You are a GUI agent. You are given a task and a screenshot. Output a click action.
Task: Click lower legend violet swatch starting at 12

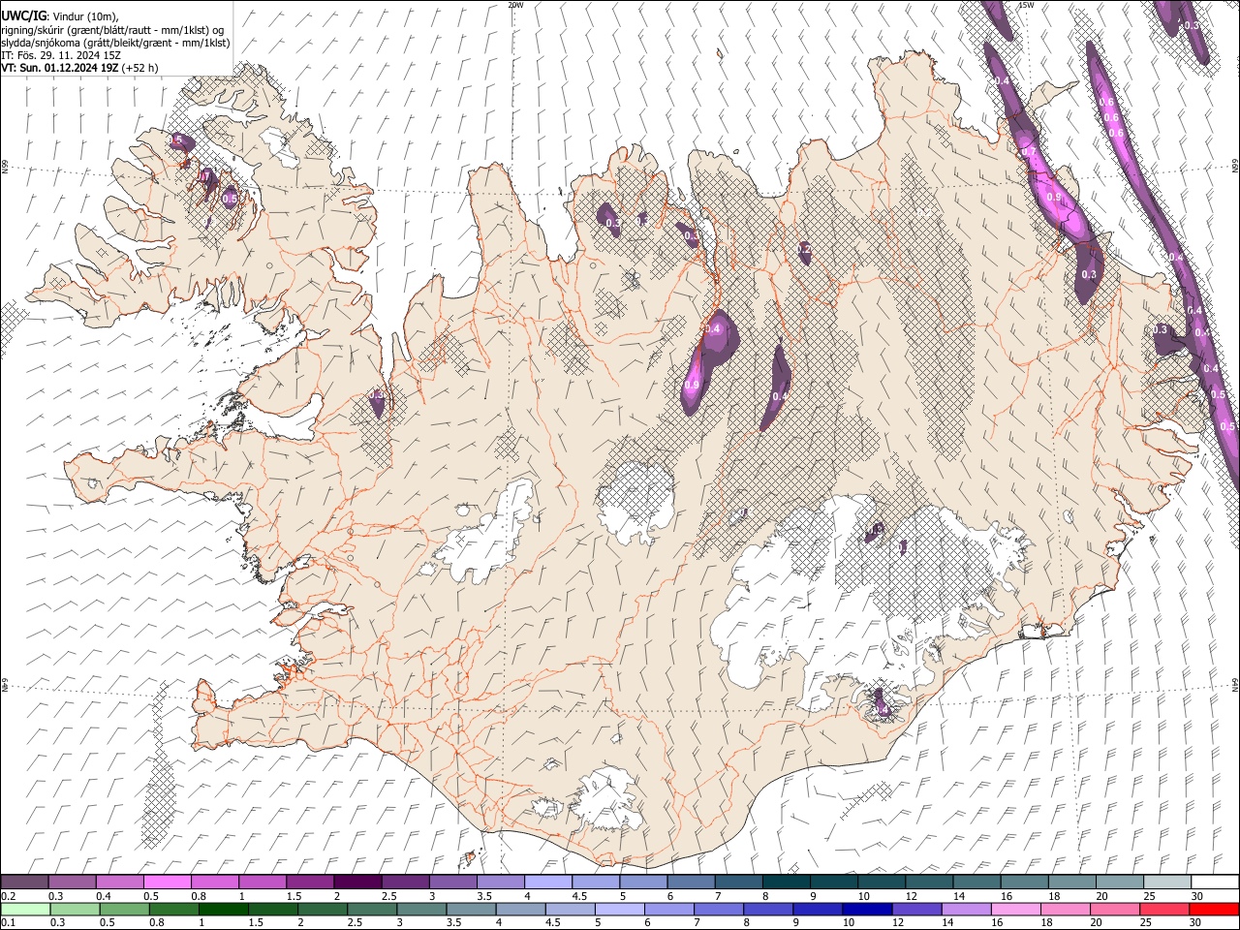915,909
